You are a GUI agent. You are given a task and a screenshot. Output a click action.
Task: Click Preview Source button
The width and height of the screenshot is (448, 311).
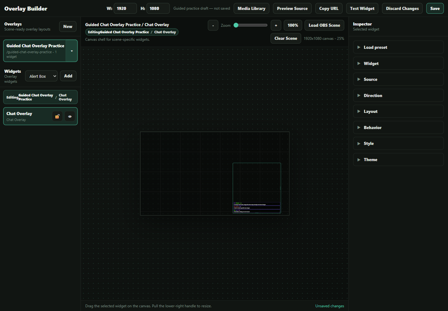click(292, 8)
